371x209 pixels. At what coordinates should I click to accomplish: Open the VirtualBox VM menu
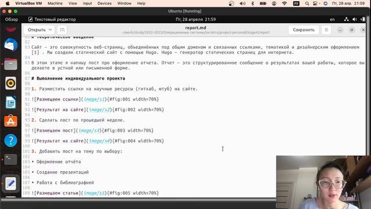tap(28, 3)
